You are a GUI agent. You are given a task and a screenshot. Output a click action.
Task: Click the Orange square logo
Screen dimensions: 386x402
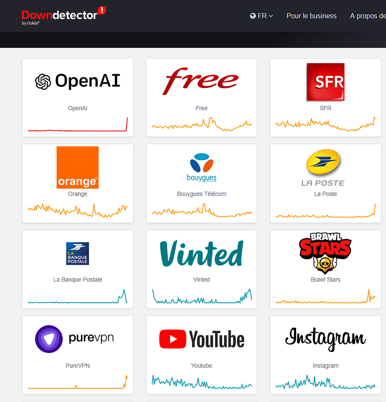[78, 167]
